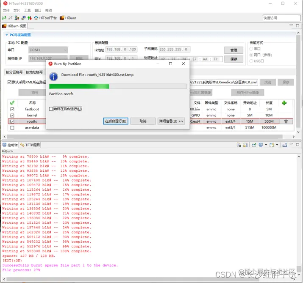Click the 取消 cancel button in dialog

pos(143,121)
